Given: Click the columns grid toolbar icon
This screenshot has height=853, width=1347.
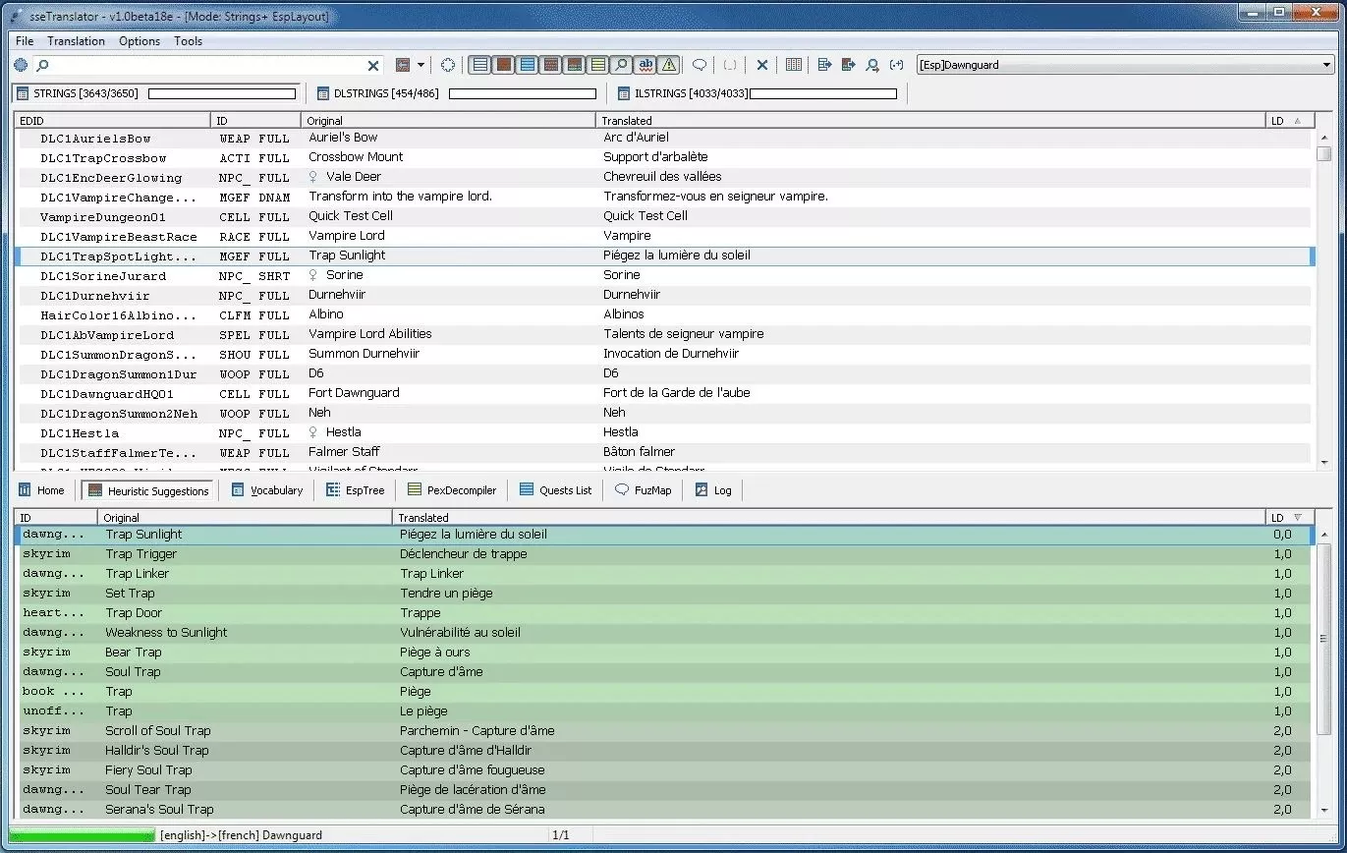Looking at the screenshot, I should tap(794, 66).
